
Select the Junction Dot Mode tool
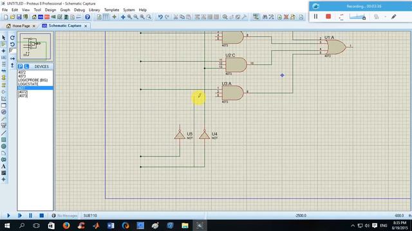tap(4, 51)
